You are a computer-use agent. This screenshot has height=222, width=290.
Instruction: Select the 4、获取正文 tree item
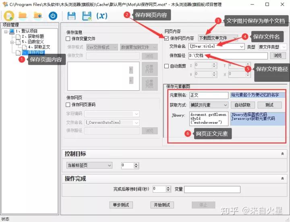pyautogui.click(x=39, y=47)
